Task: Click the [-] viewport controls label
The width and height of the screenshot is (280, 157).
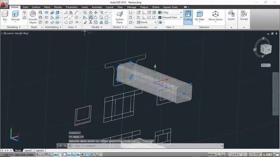Action: (x=3, y=33)
